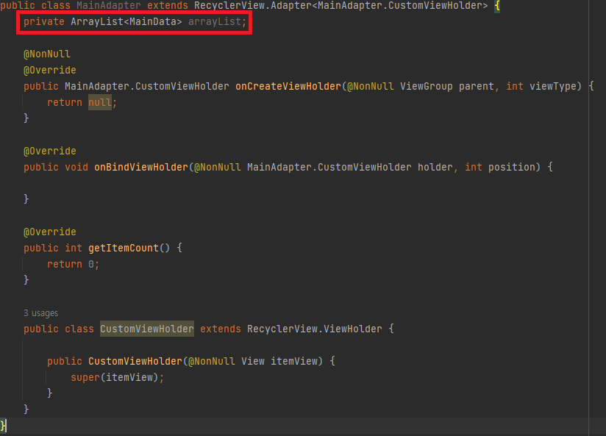
Task: Click ArrayList<MainData> type in field declaration
Action: point(126,21)
